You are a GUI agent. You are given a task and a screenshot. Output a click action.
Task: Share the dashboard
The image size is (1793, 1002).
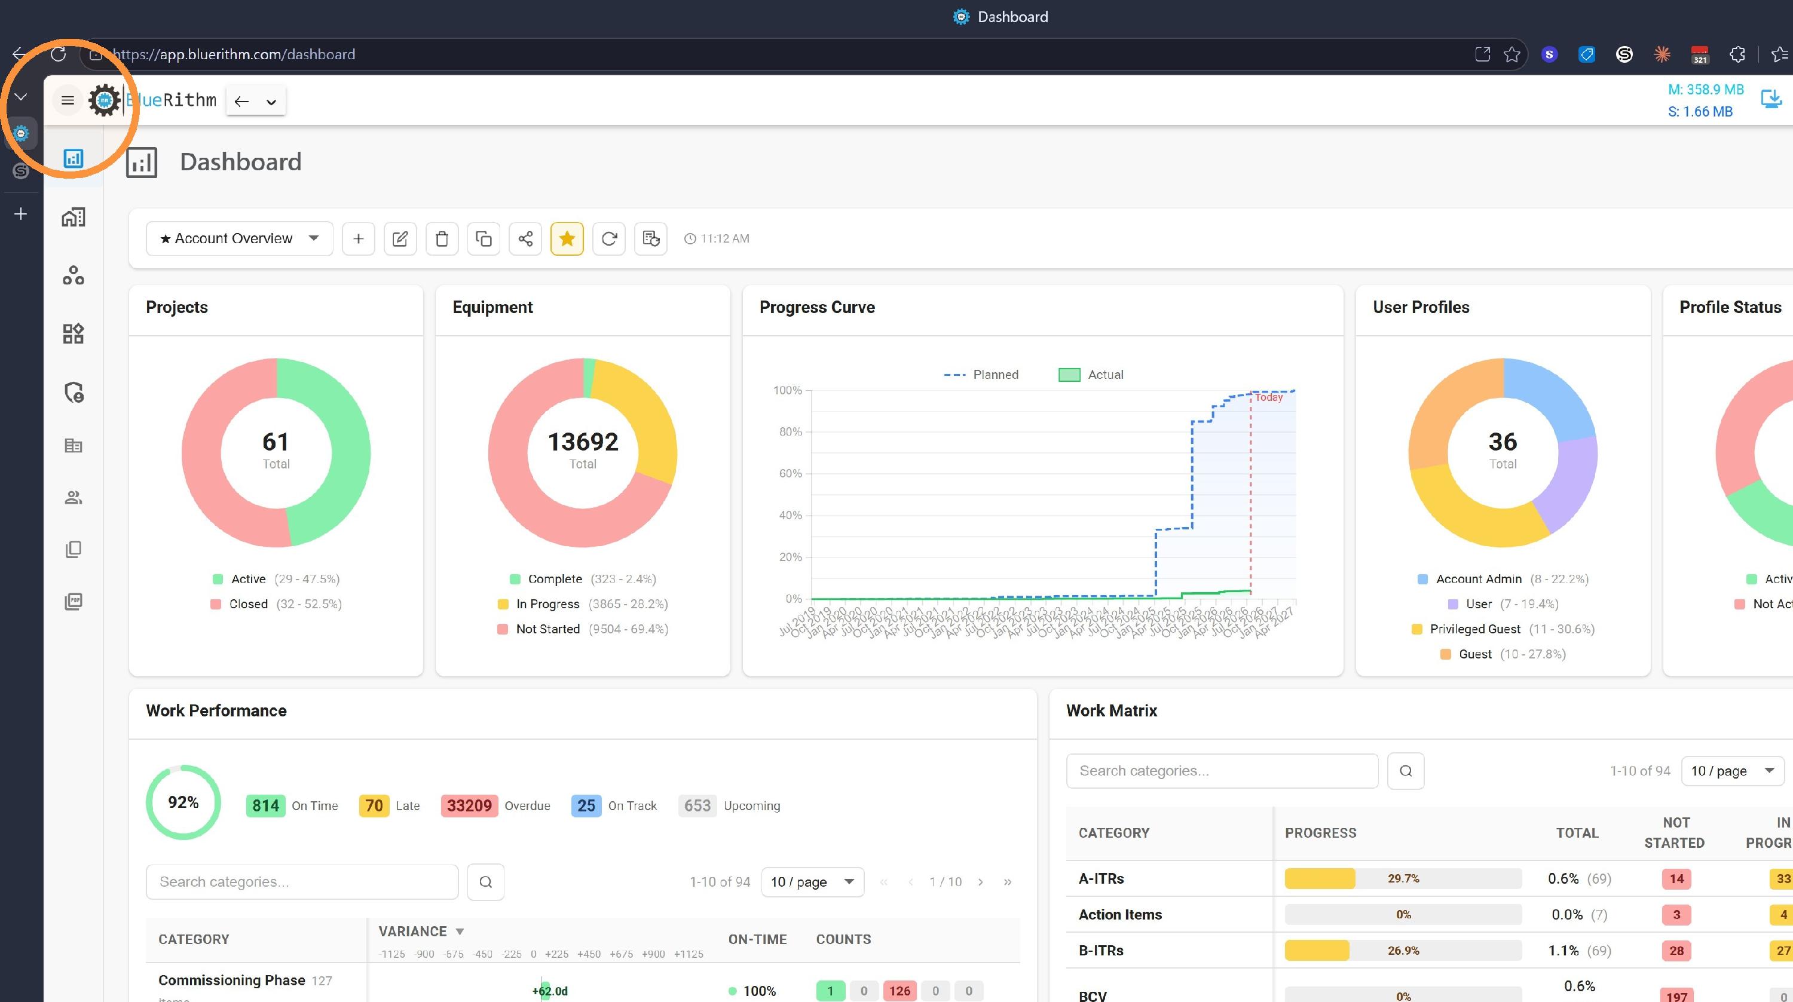click(525, 238)
